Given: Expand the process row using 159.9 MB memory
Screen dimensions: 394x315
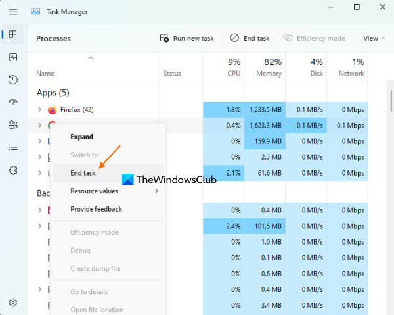Looking at the screenshot, I should tap(39, 141).
